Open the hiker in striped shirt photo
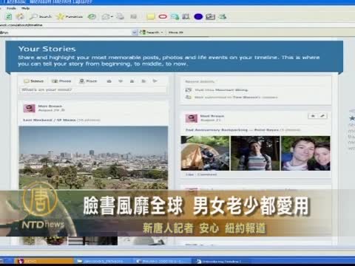 [255, 153]
